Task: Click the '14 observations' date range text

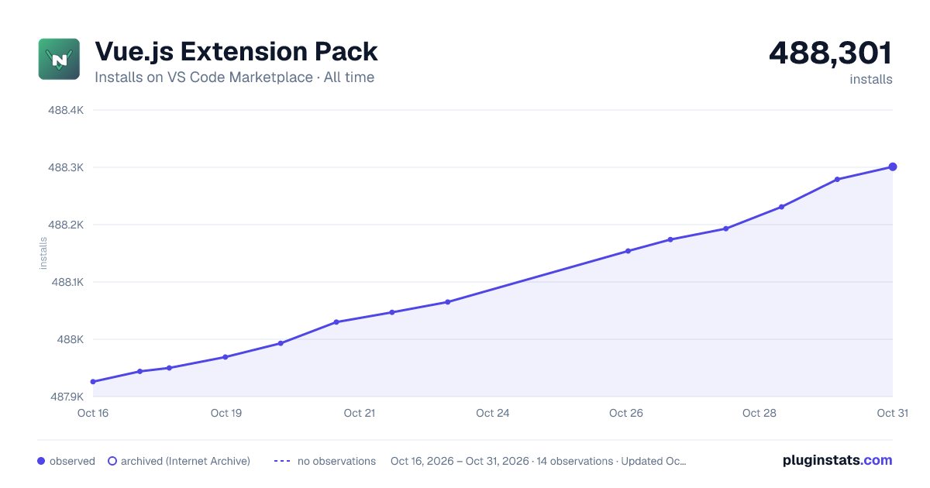Action: [539, 461]
